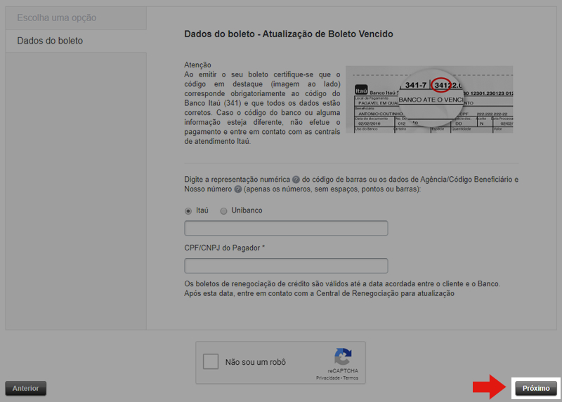562x402 pixels.
Task: Click the Próximo button
Action: coord(536,389)
